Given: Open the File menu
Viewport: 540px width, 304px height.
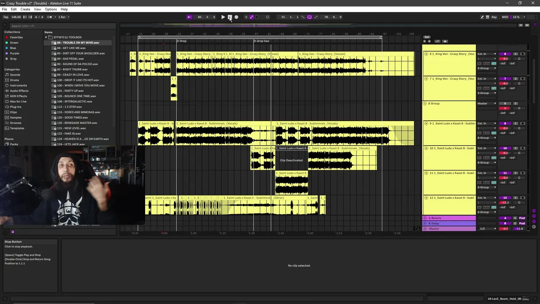Looking at the screenshot, I should click(x=4, y=9).
